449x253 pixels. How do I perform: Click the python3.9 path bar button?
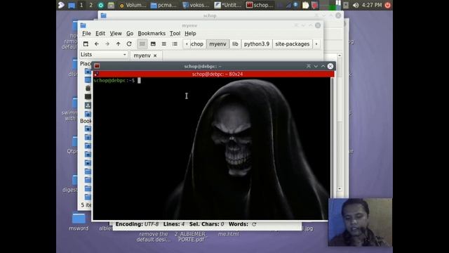[257, 44]
